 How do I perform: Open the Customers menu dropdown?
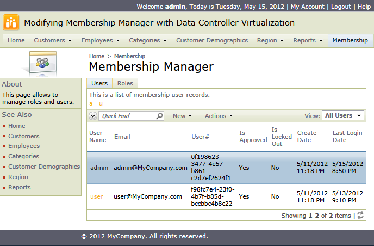coord(53,40)
